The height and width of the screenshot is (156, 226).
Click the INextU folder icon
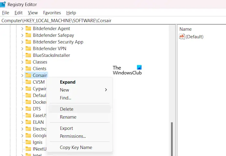click(x=28, y=149)
